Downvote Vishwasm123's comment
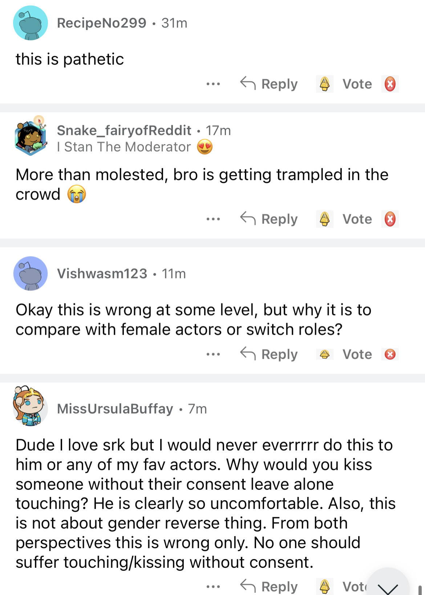Screen dimensions: 425x595 point(390,354)
